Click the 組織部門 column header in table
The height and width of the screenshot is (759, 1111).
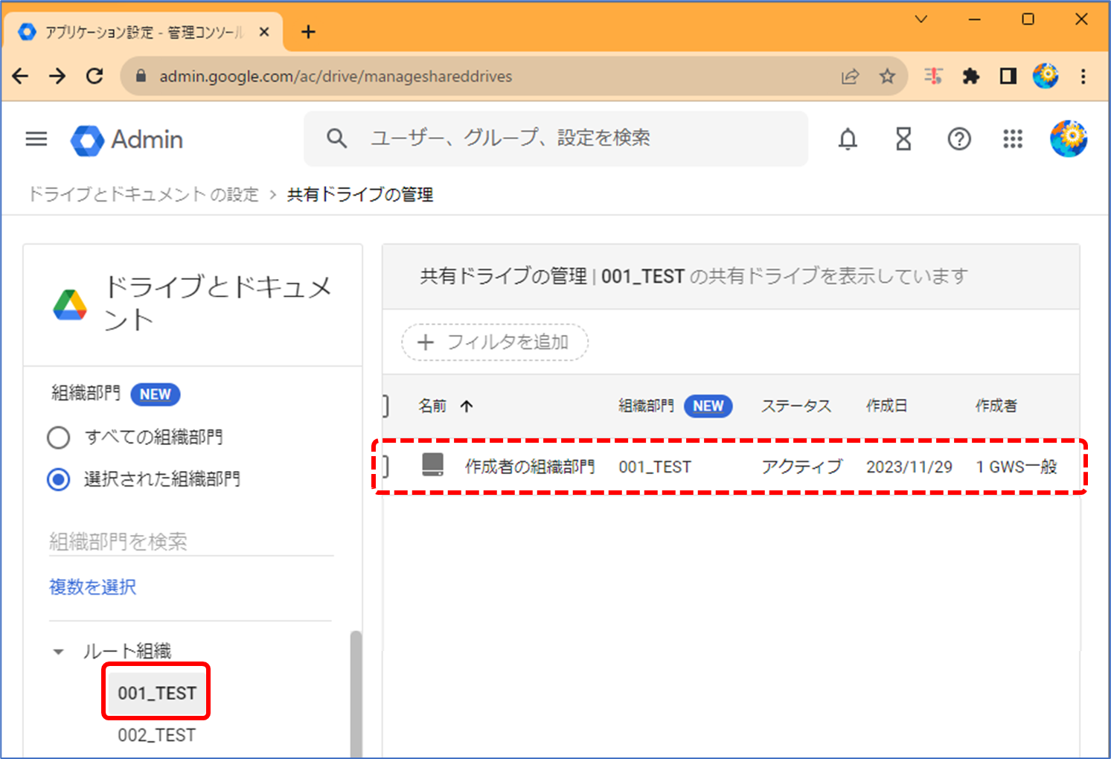coord(646,406)
